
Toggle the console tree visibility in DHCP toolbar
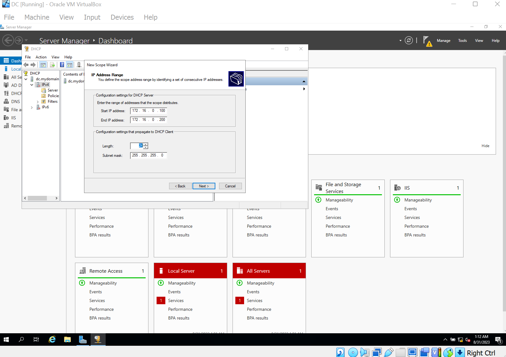[x=43, y=65]
